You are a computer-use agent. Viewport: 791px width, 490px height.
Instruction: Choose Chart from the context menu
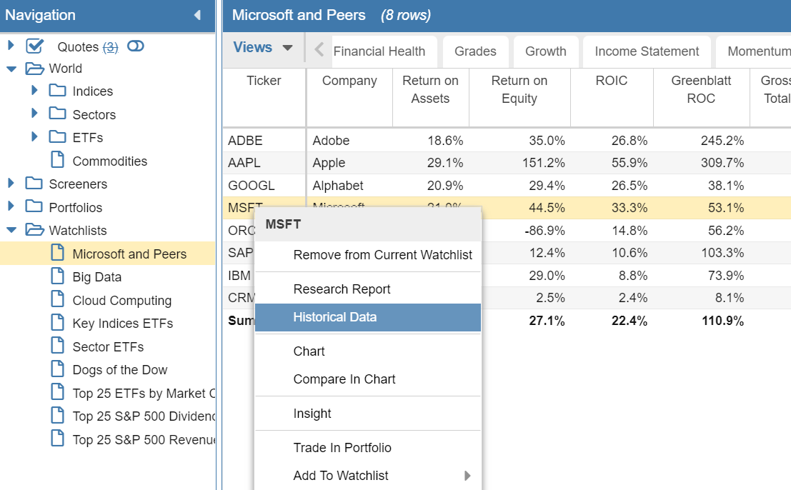(368, 351)
